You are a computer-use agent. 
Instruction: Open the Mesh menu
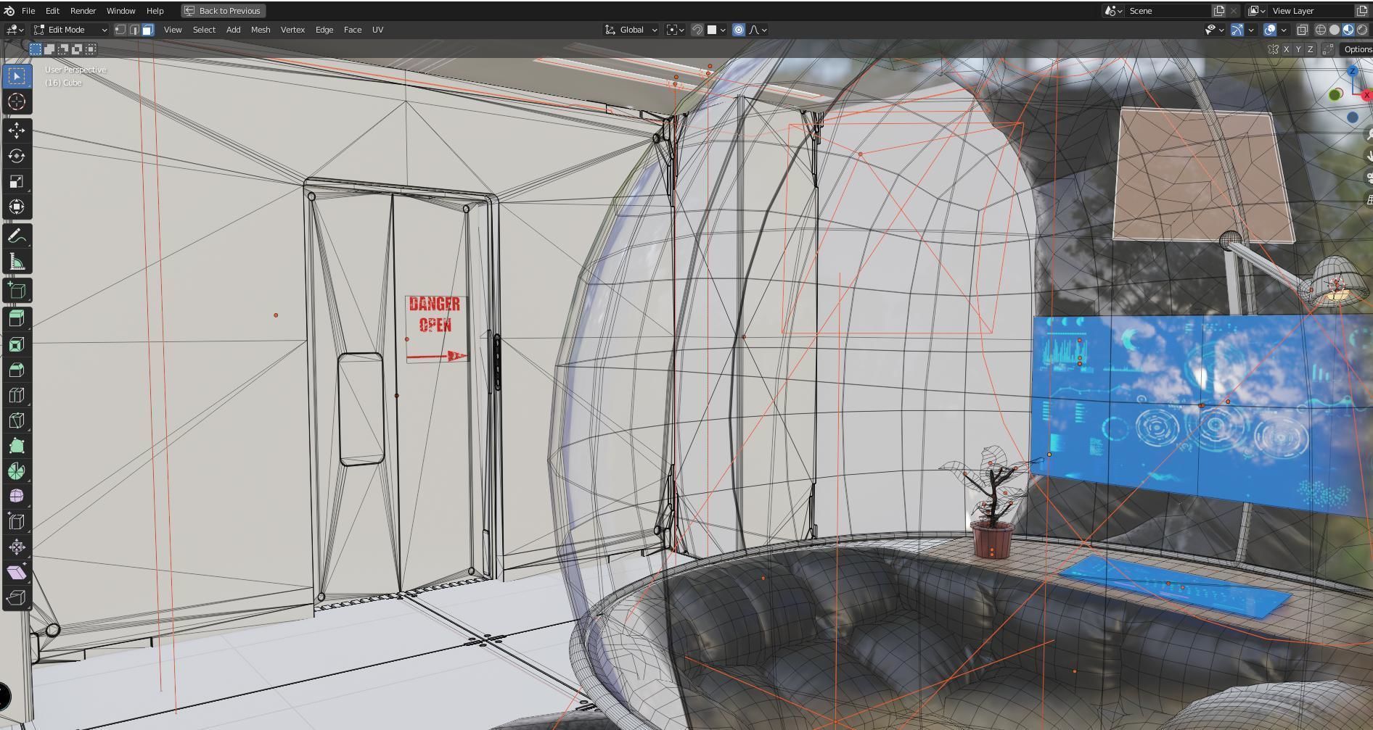coord(261,30)
